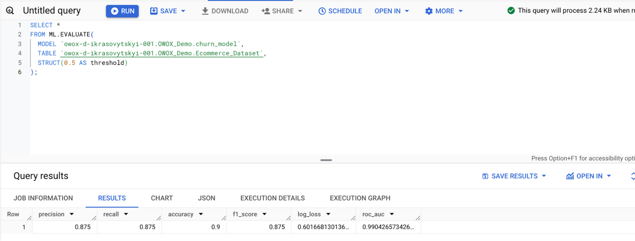
Task: Click the accuracy value 0.9 cell
Action: pyautogui.click(x=194, y=227)
